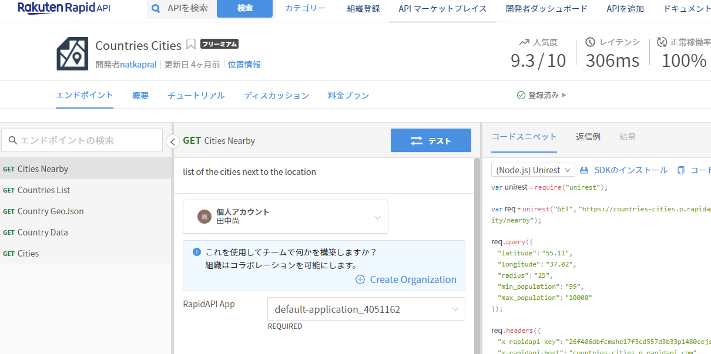Click the blue テスト button
Image resolution: width=711 pixels, height=354 pixels.
431,140
